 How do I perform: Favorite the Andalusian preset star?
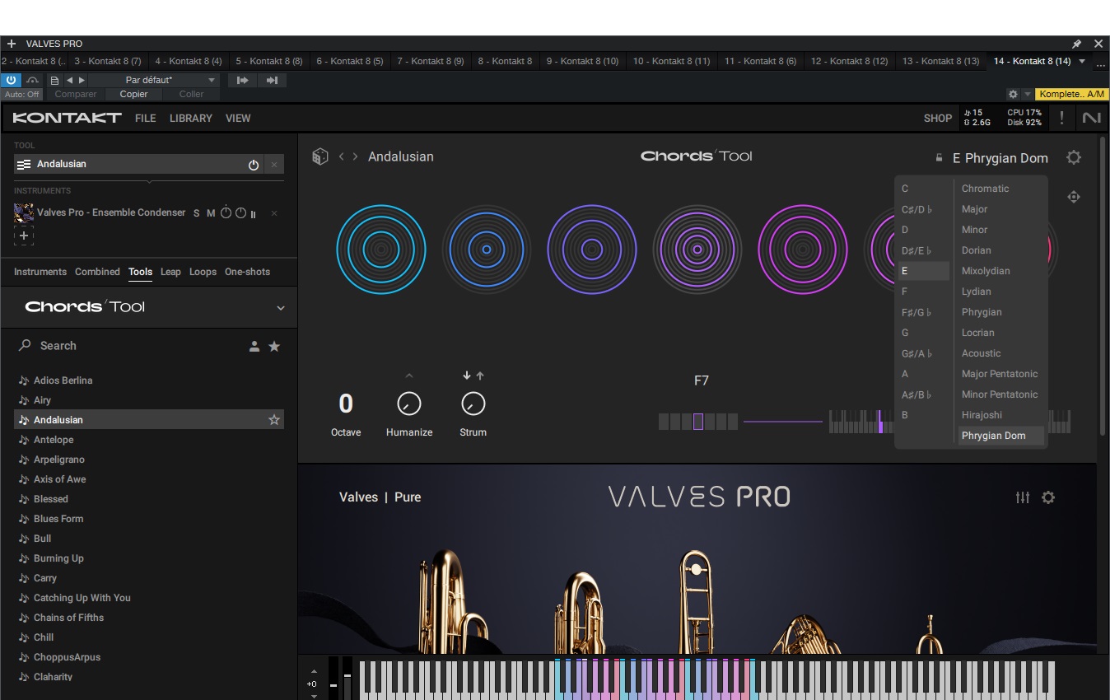point(274,420)
